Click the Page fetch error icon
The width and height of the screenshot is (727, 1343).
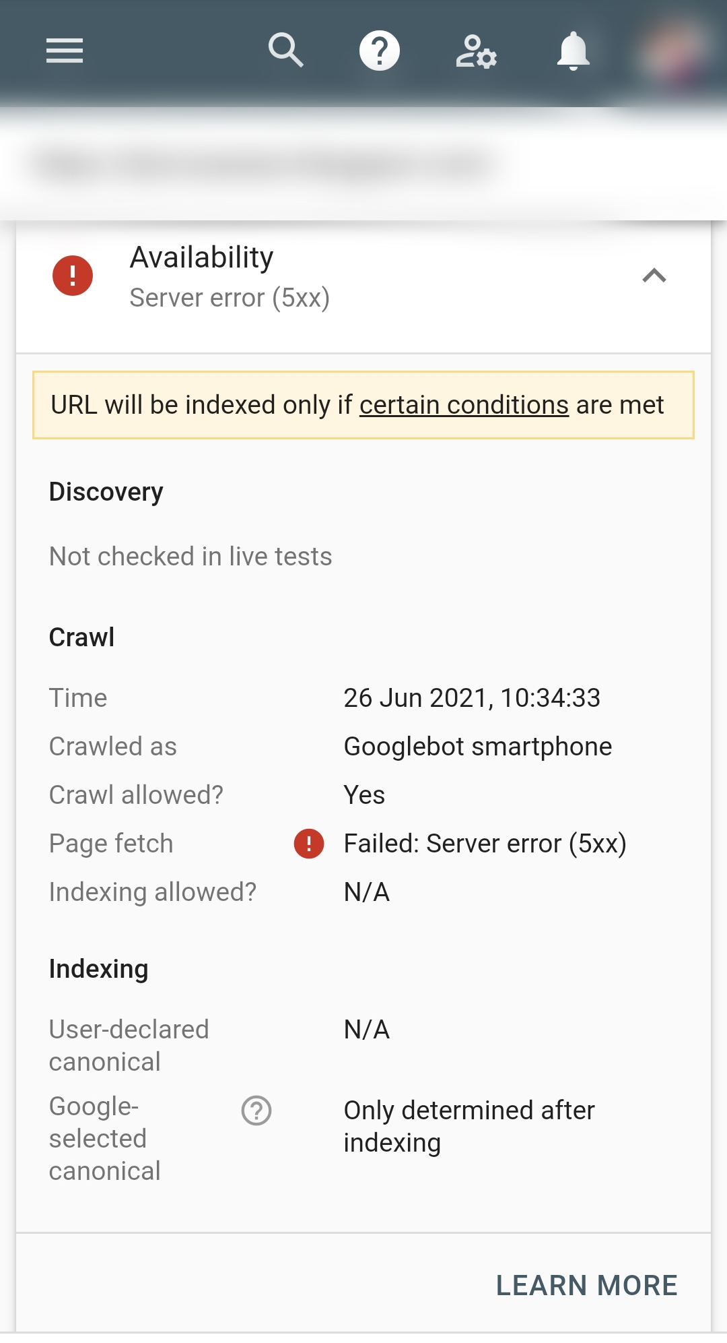(x=309, y=844)
